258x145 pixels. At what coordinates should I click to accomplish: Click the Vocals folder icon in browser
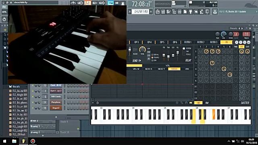(x=10, y=87)
